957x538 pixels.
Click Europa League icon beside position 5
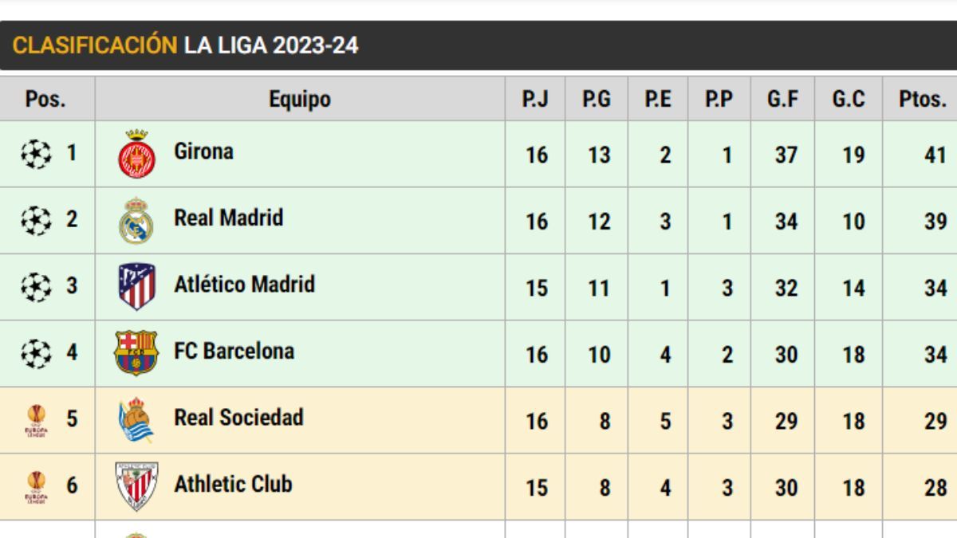click(x=36, y=420)
